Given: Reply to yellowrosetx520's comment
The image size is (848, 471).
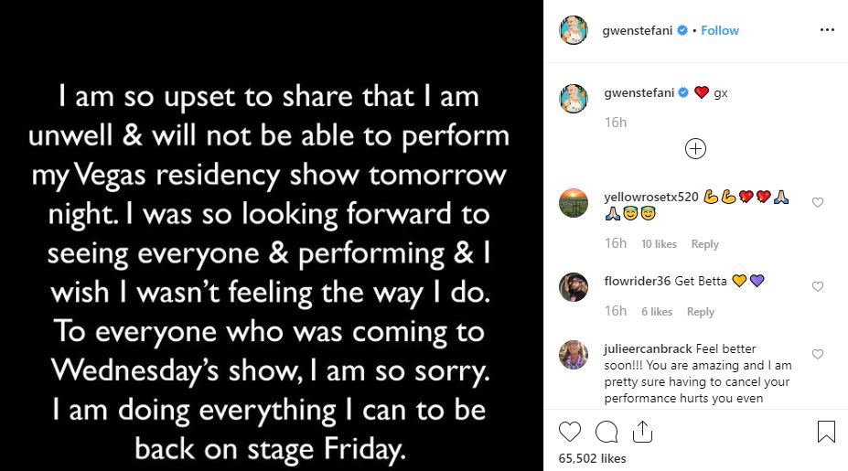Looking at the screenshot, I should click(x=704, y=244).
